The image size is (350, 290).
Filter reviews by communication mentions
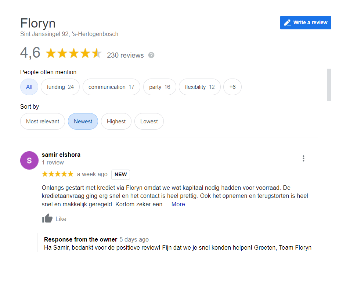point(111,87)
